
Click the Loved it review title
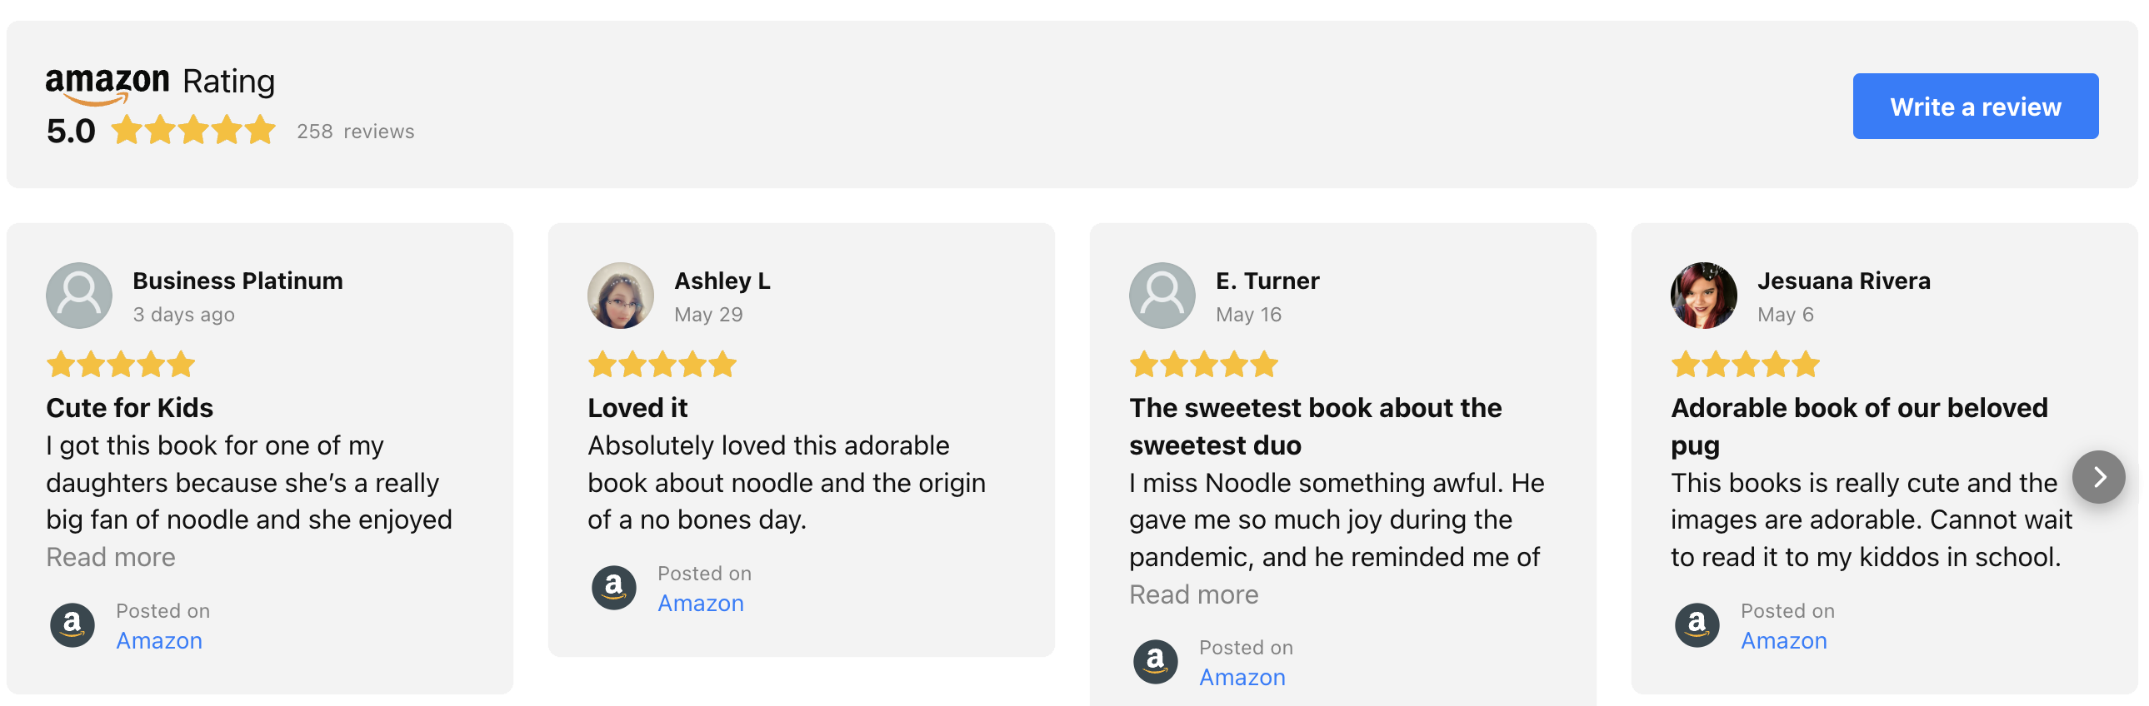pos(637,408)
